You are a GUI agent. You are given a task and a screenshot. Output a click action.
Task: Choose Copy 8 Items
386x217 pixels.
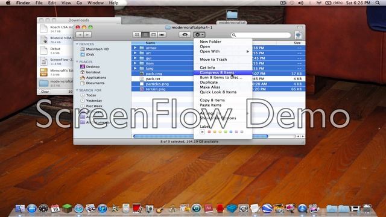pyautogui.click(x=223, y=100)
